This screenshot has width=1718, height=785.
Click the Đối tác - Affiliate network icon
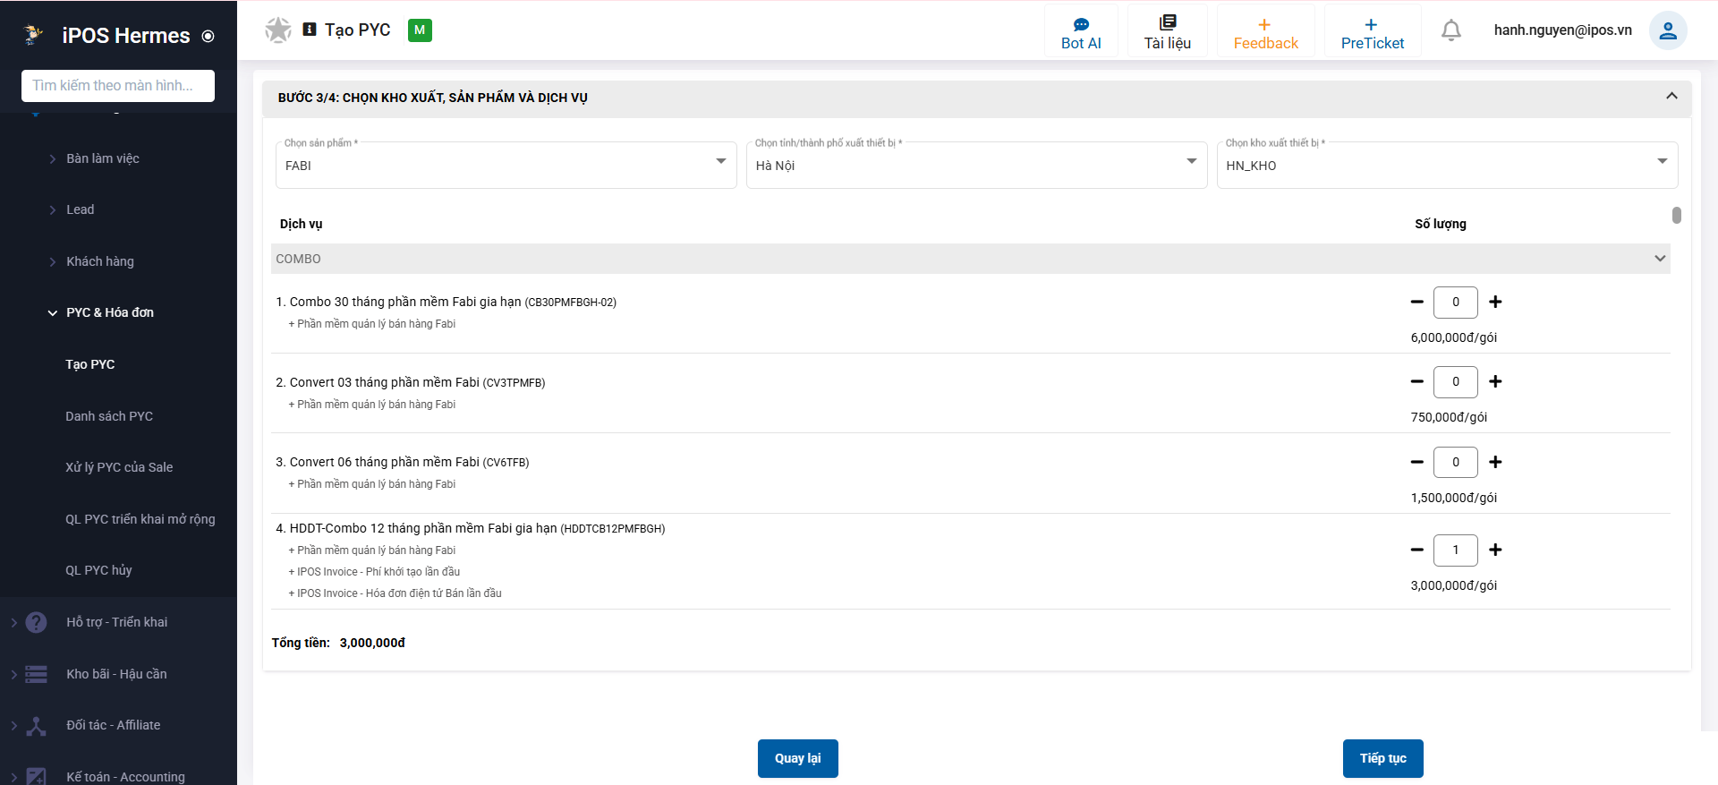(x=36, y=726)
